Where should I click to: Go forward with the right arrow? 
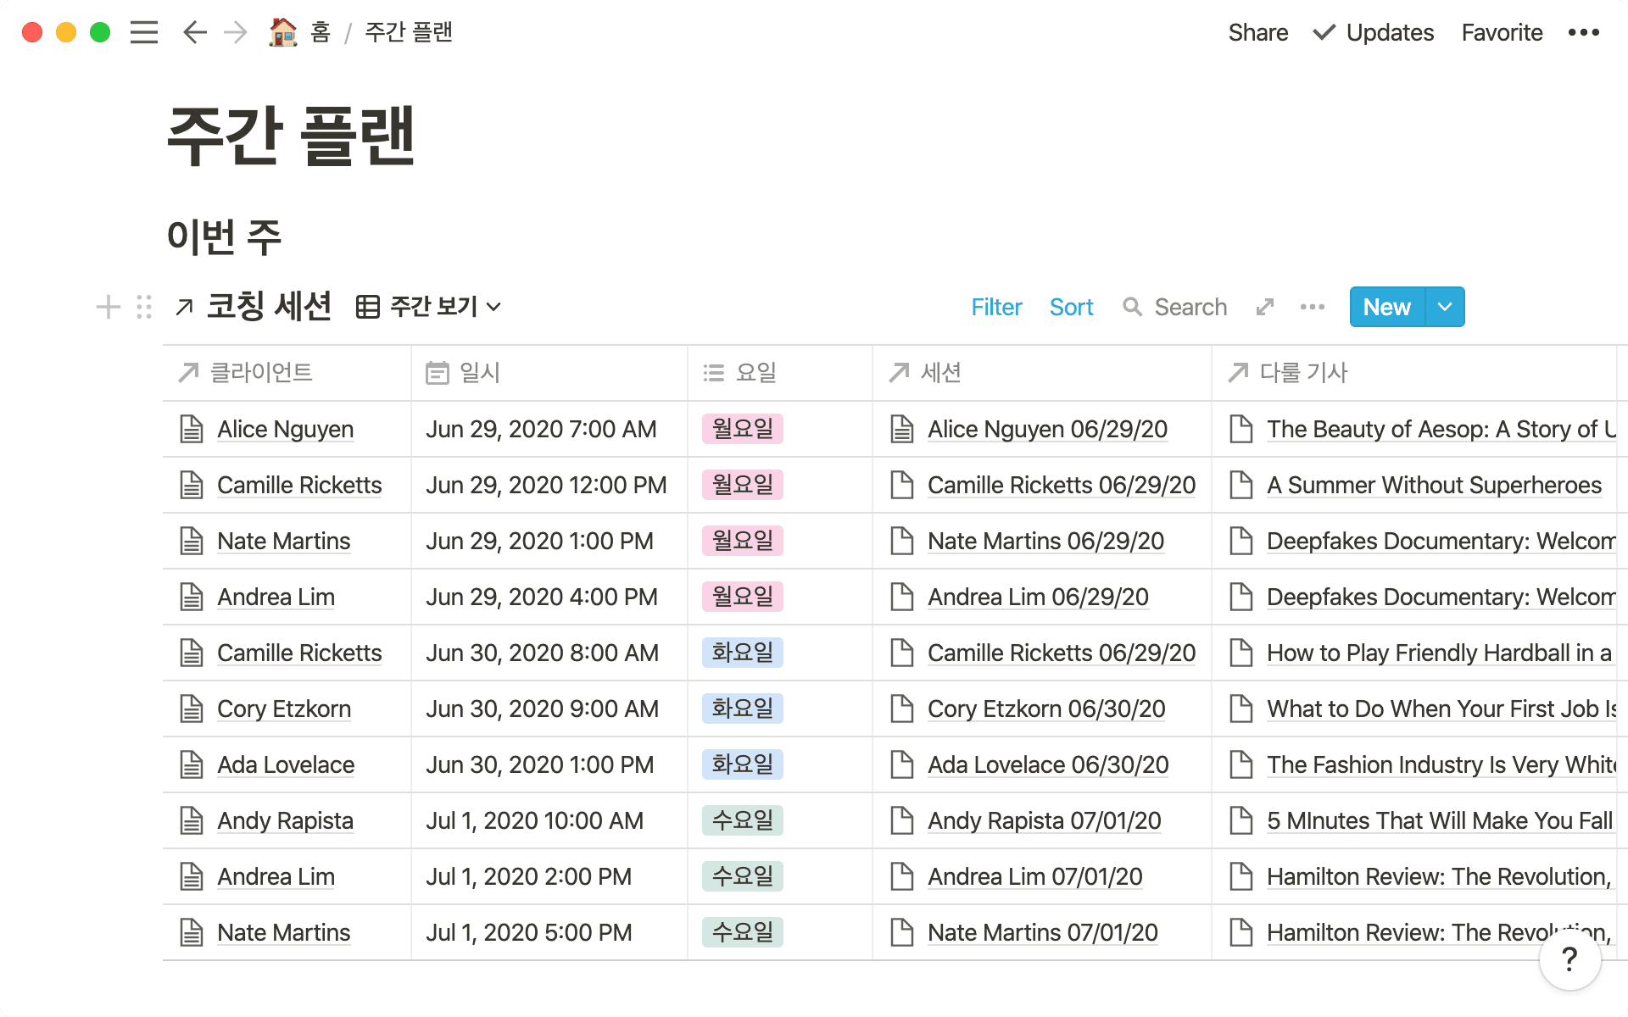click(235, 32)
